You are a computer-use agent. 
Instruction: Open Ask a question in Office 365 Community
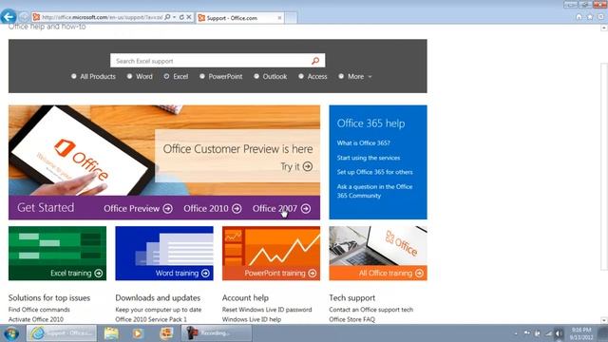pos(374,191)
